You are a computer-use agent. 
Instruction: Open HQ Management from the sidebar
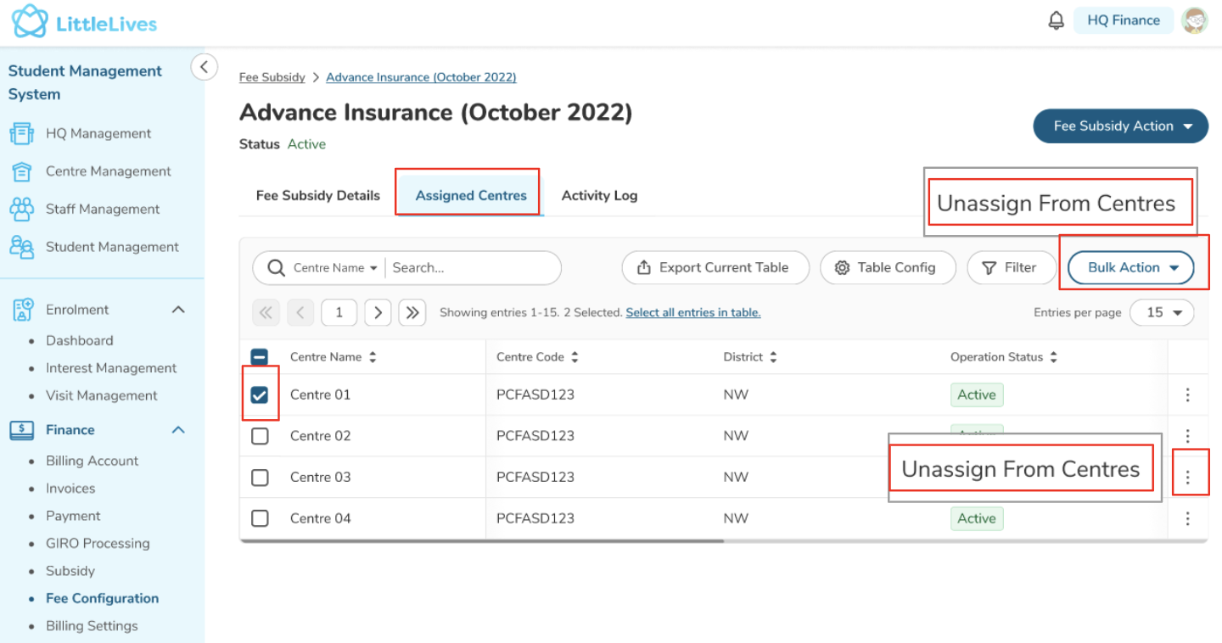click(98, 133)
